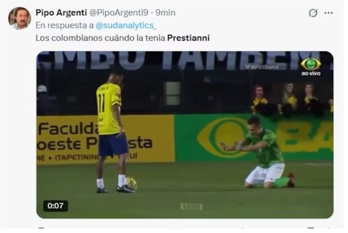Click the 0:07 video duration badge
Screen dimensions: 348x233
(55, 206)
